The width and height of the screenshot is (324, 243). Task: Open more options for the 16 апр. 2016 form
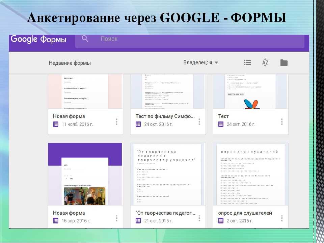point(116,218)
